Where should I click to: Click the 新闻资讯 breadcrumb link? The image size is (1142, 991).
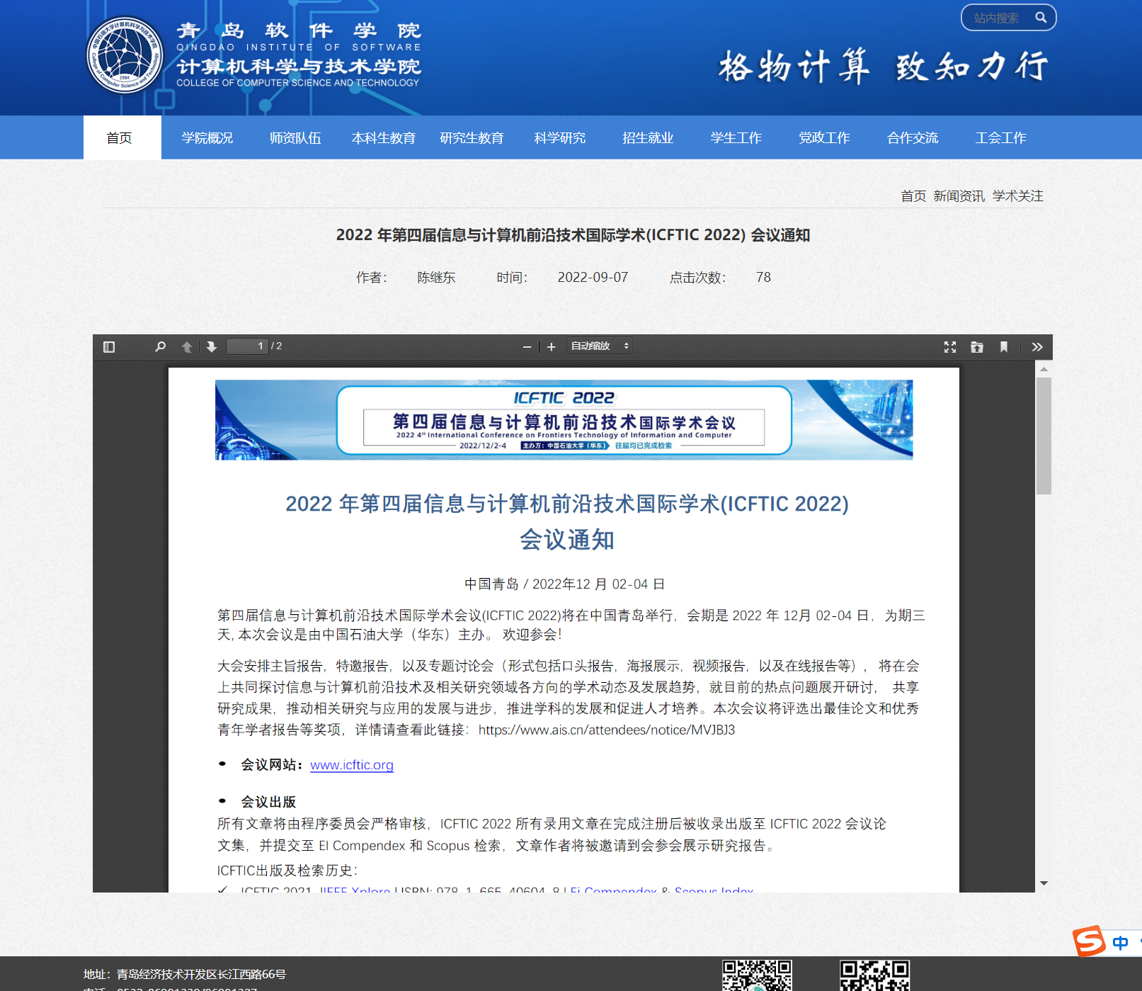(x=959, y=196)
